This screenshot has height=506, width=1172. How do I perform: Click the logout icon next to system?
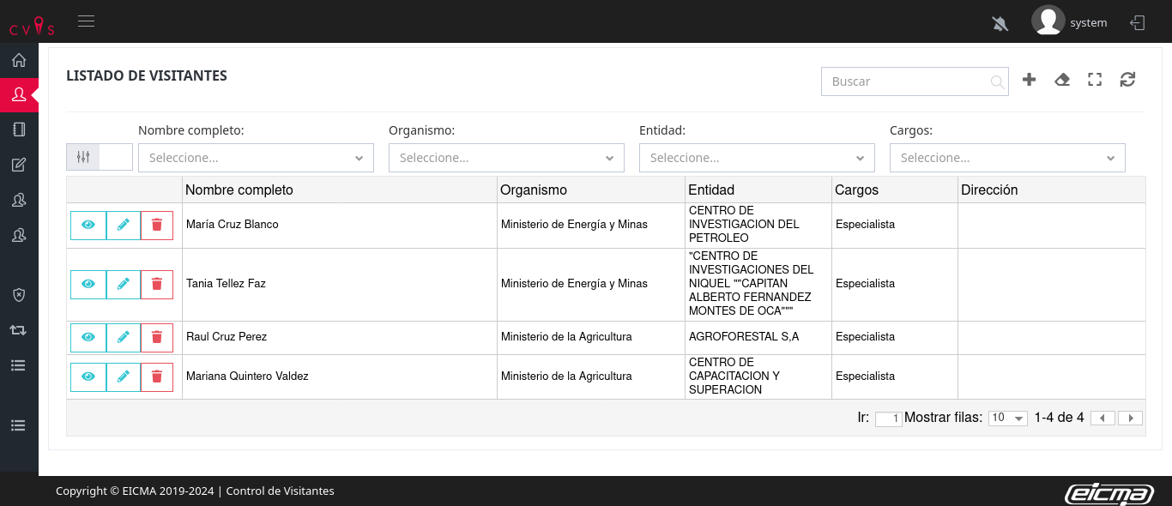(1138, 23)
